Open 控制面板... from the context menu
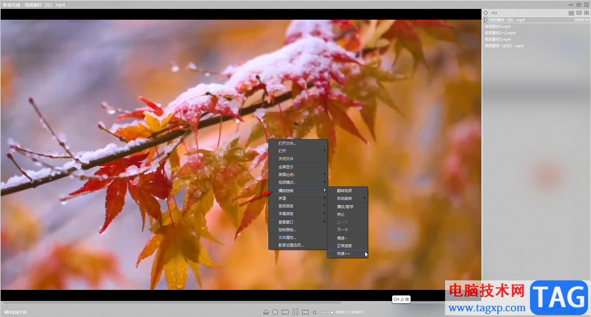This screenshot has width=591, height=317. pos(298,230)
